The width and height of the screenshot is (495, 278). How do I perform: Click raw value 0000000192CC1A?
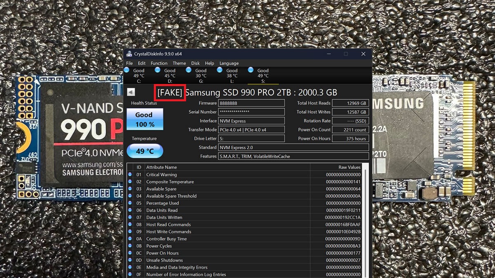[x=343, y=217]
